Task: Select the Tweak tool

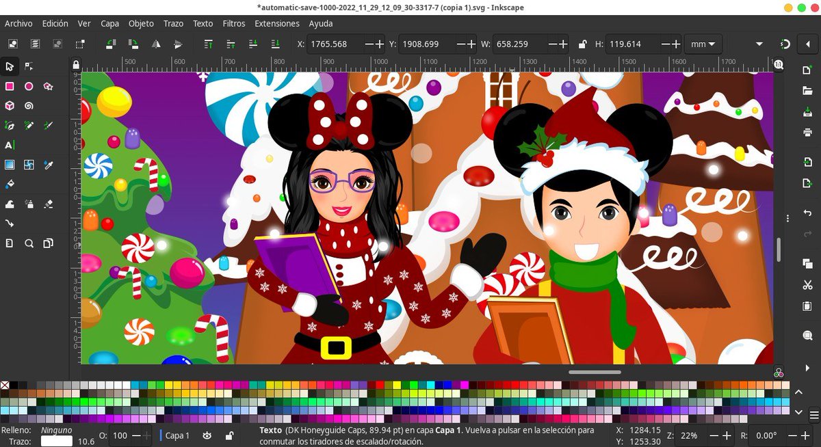Action: 10,204
